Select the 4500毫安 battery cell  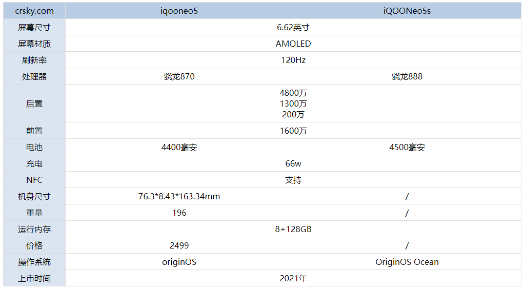pyautogui.click(x=407, y=147)
